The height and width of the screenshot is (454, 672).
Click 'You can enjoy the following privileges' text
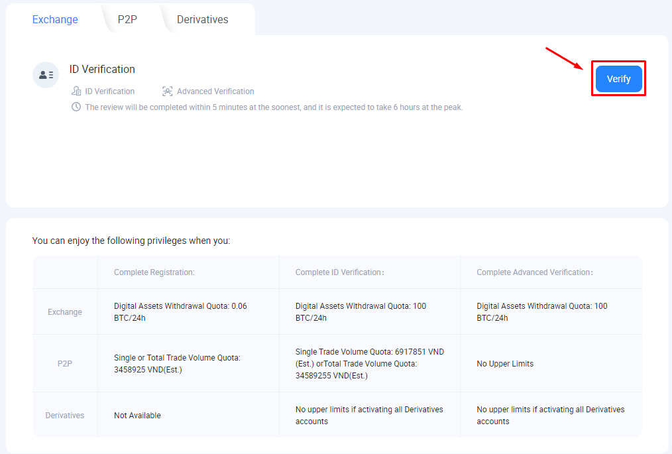tap(131, 241)
